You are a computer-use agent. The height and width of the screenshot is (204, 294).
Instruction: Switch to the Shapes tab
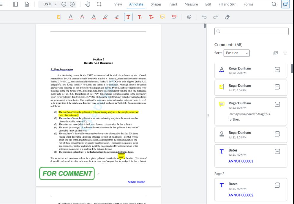point(156,4)
